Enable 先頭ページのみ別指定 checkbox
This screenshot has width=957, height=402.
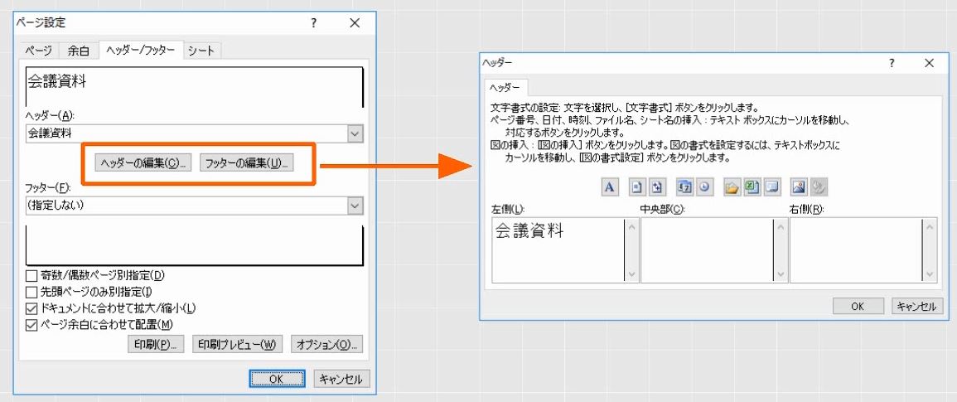(x=31, y=292)
